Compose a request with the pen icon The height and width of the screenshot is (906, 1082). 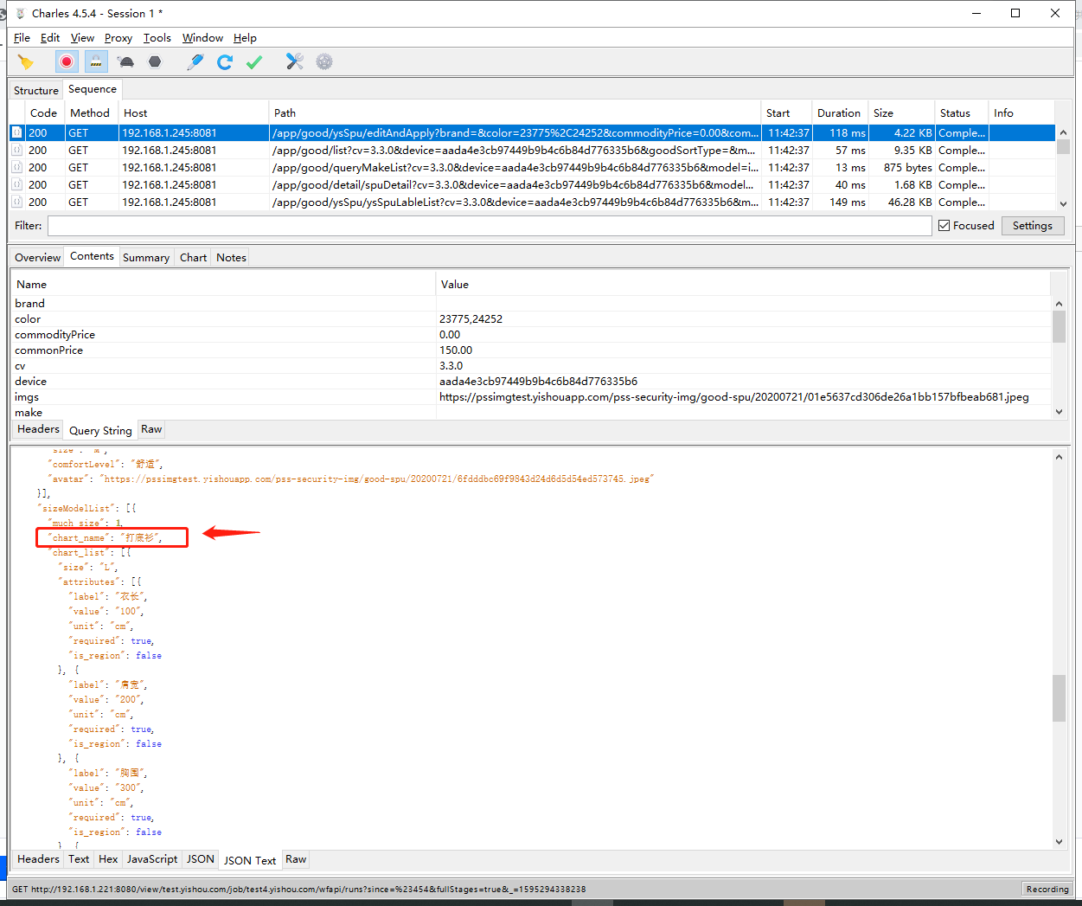pyautogui.click(x=195, y=61)
